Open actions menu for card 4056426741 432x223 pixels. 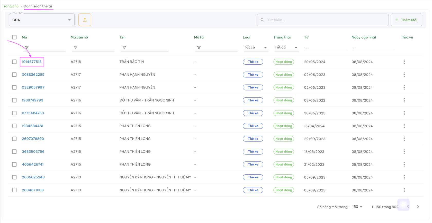(x=404, y=164)
